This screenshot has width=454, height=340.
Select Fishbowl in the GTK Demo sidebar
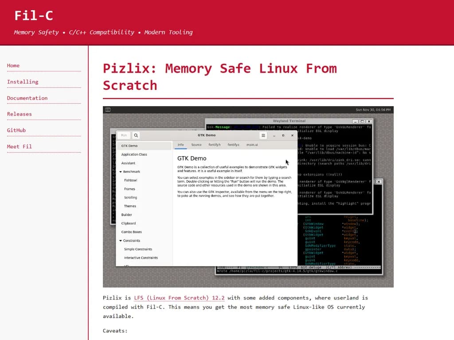(x=130, y=180)
